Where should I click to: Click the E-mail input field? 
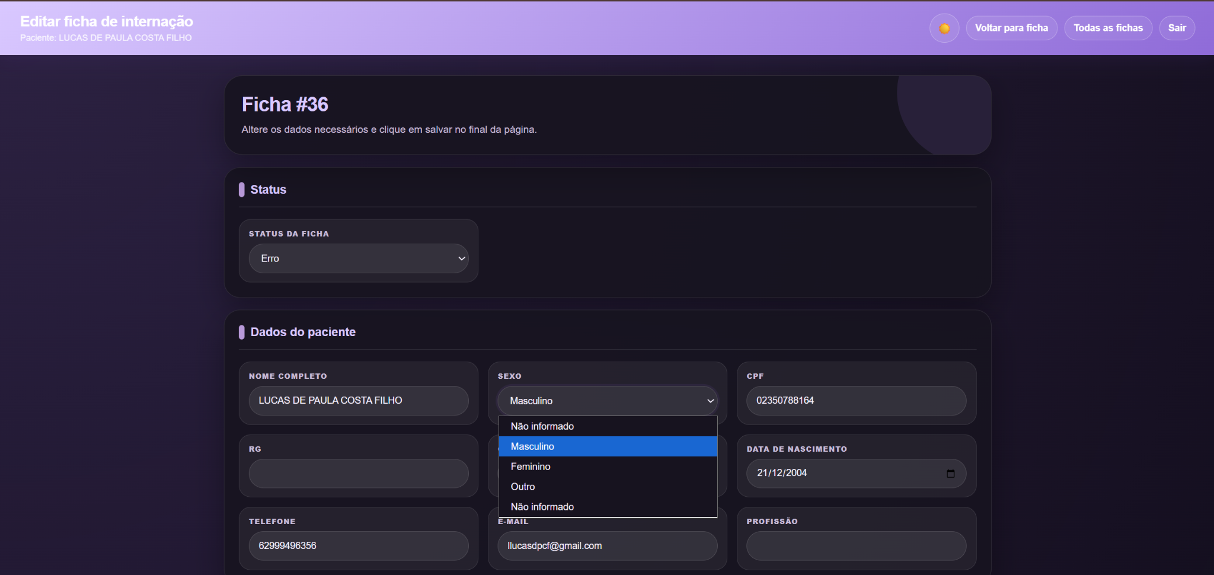(608, 545)
